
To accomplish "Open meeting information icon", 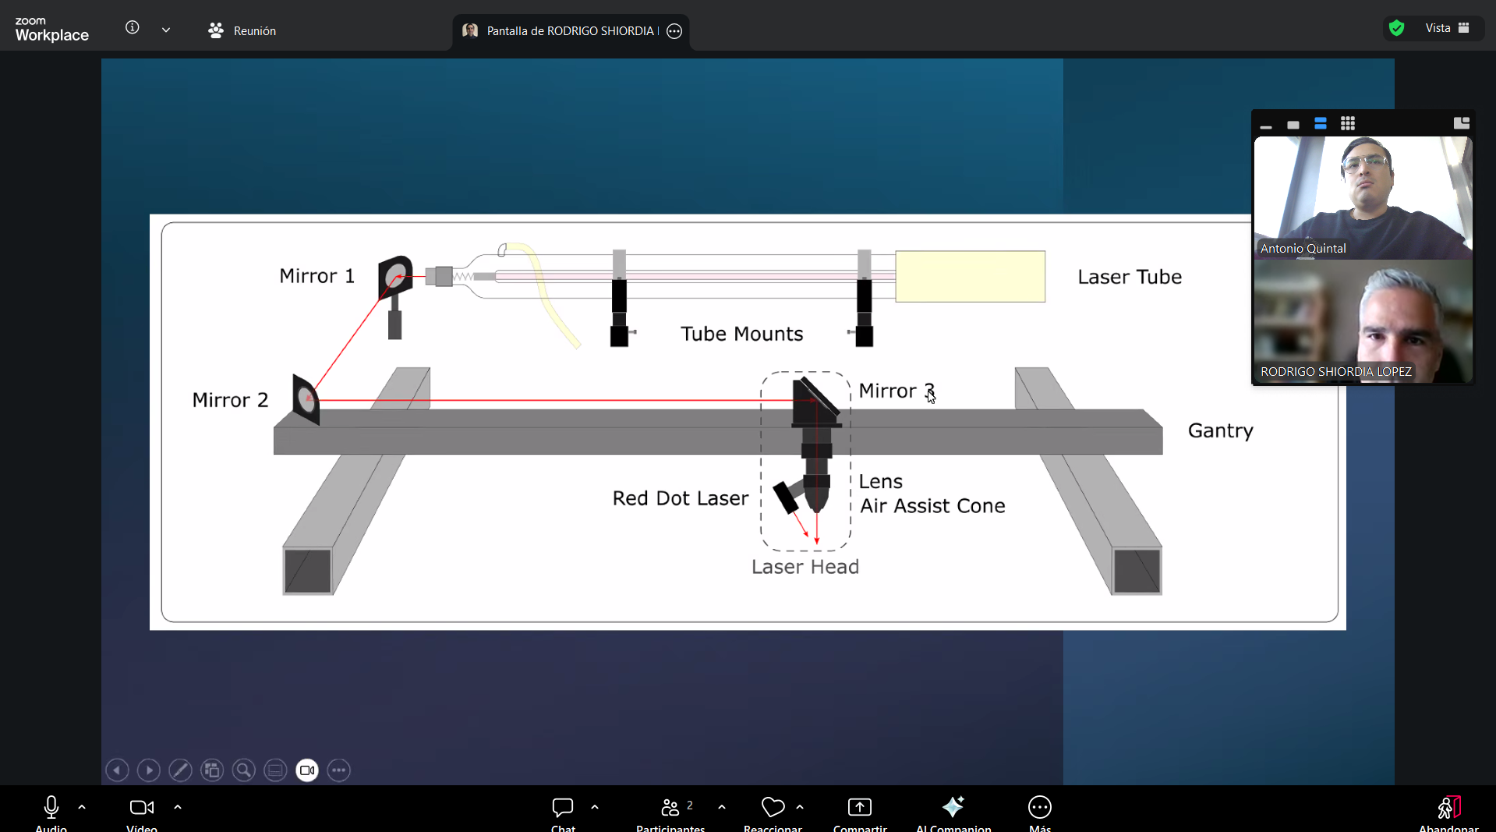I will click(x=133, y=28).
